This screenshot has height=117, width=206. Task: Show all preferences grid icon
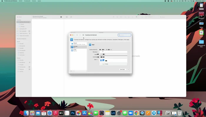[x=83, y=35]
